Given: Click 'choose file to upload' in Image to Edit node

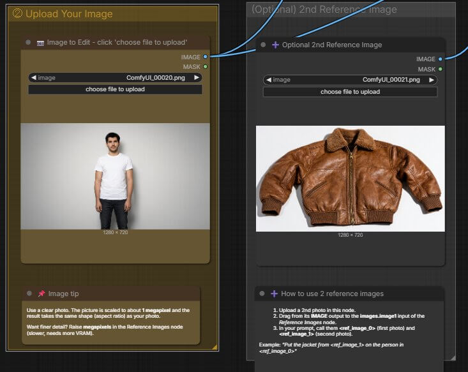Looking at the screenshot, I should tap(115, 89).
